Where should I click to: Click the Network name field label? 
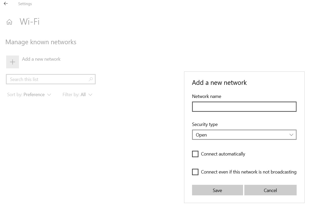(206, 96)
